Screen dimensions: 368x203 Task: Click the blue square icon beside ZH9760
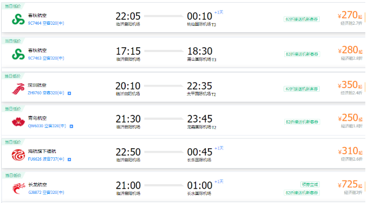pos(69,93)
